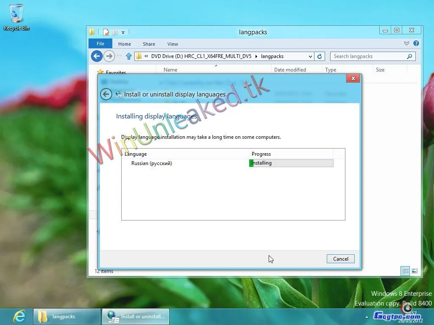
Task: Click Properties icon in quick access toolbar
Action: point(106,32)
